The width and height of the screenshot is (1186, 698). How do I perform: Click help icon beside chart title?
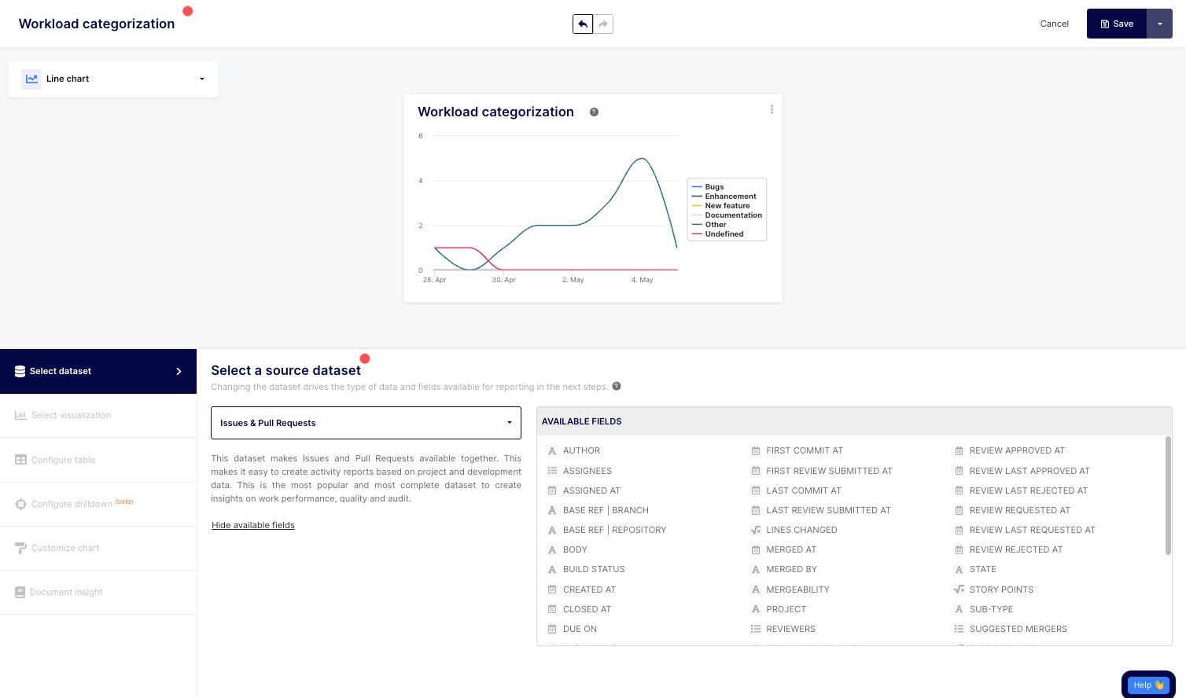click(x=595, y=112)
